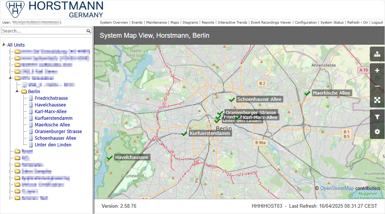
Task: Click the Oranienburger Strasse map label
Action: click(251, 112)
